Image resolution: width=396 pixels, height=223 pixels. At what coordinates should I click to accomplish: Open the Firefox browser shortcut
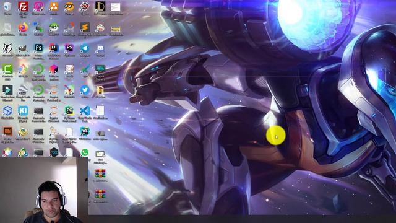23,27
